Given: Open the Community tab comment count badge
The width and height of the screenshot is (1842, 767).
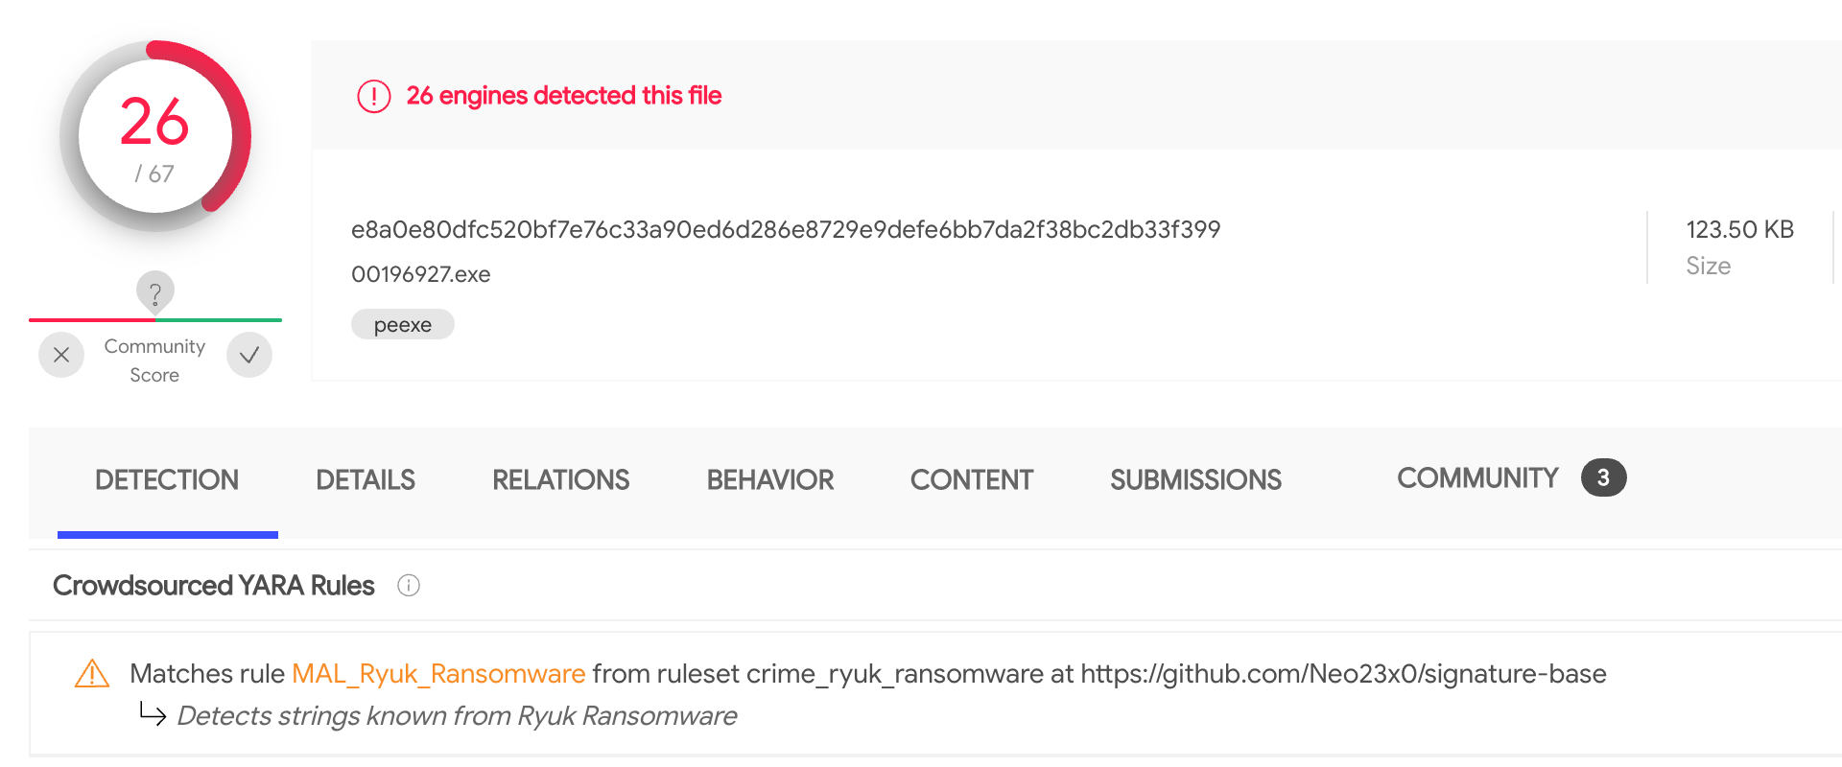Looking at the screenshot, I should pyautogui.click(x=1603, y=477).
